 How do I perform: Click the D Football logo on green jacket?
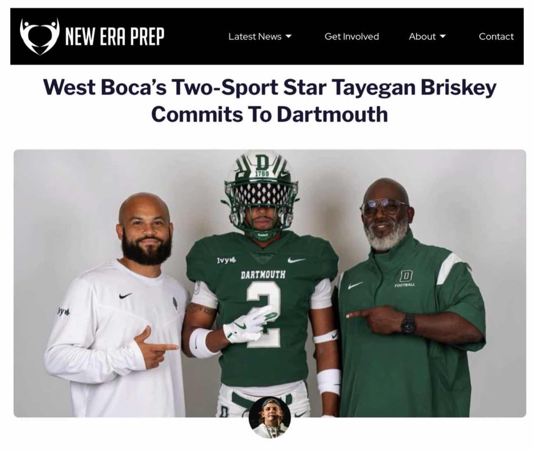(405, 277)
